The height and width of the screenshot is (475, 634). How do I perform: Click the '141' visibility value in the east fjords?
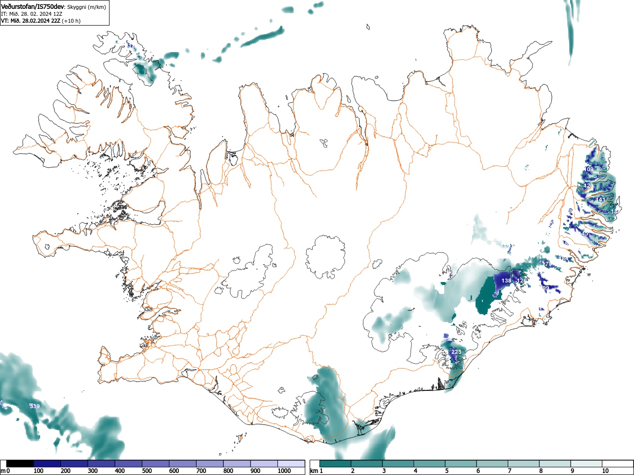pyautogui.click(x=601, y=199)
